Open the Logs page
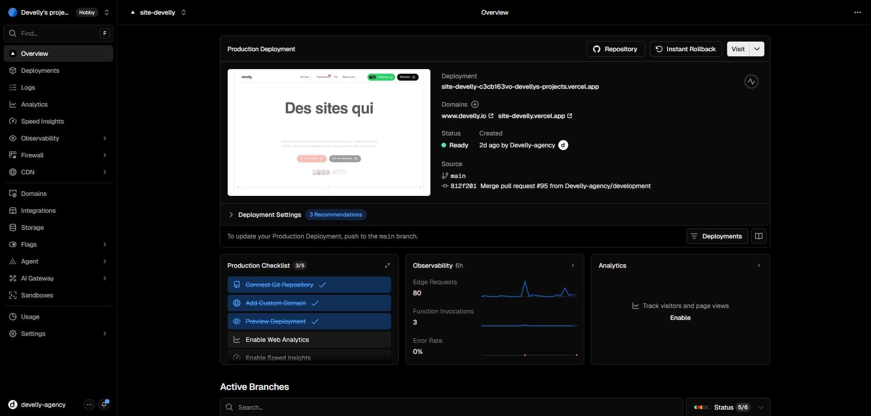The width and height of the screenshot is (871, 416). pos(58,87)
